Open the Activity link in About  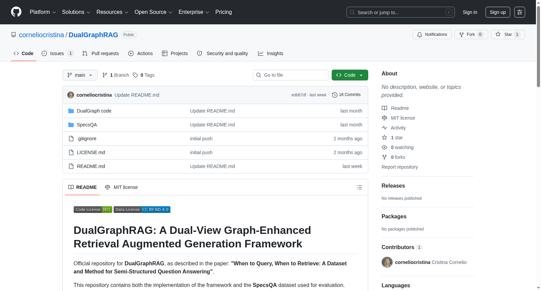394,128
